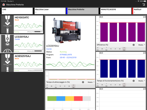Tap the HG1003ATC efficiency progress bar
This screenshot has height=110, width=147.
[38, 32]
